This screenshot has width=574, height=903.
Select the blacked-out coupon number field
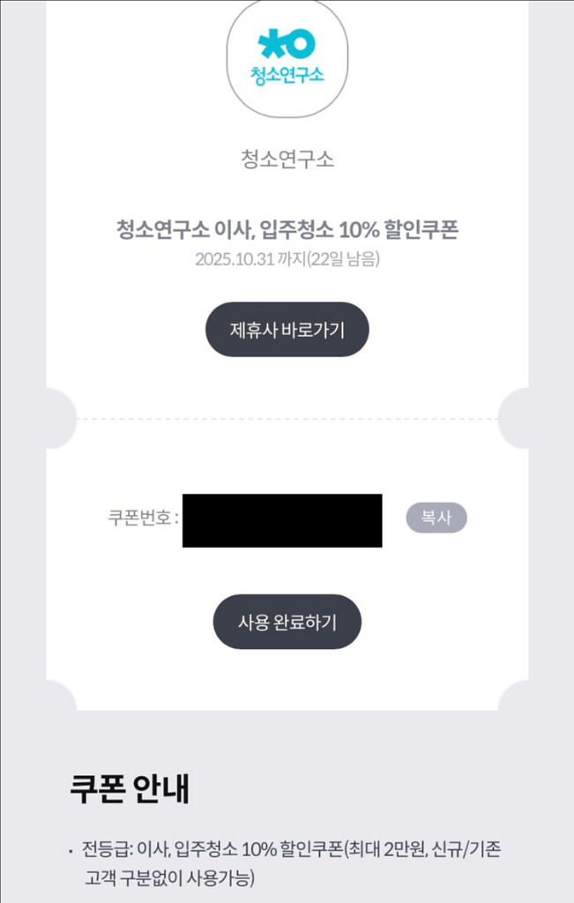(282, 520)
